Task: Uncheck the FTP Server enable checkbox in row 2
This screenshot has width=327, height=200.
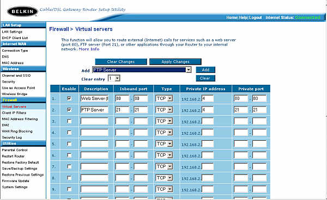Action: [x=69, y=110]
